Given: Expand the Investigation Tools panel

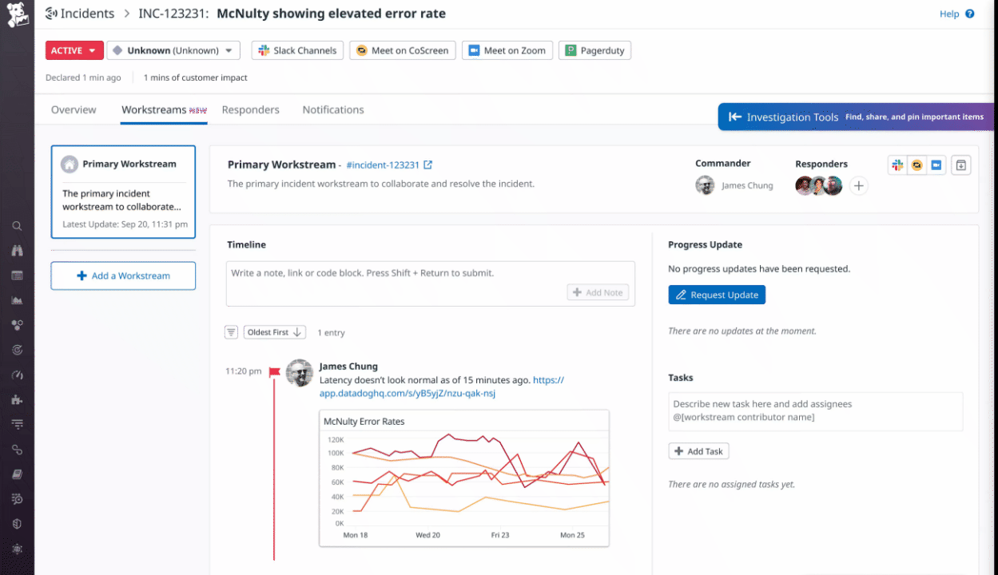Looking at the screenshot, I should (x=857, y=117).
